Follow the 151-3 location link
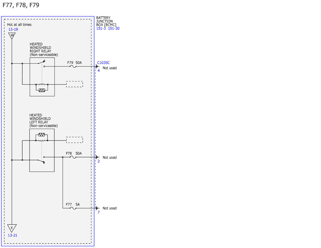Viewport: 321px width, 248px height. [101, 28]
